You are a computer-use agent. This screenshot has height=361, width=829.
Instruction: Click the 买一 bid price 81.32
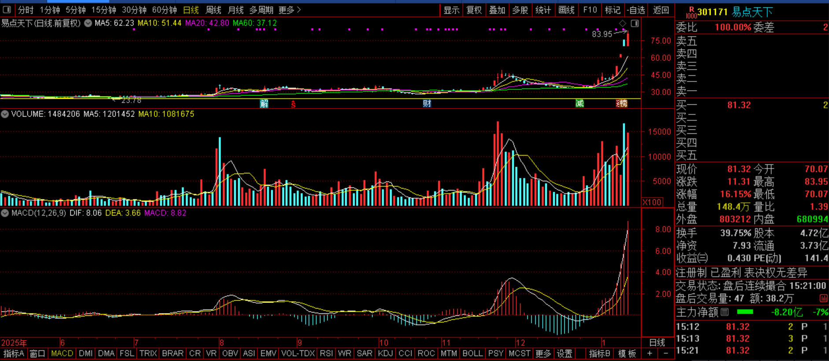click(x=739, y=105)
